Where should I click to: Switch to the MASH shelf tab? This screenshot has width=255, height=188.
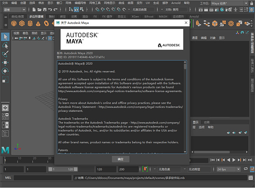[163, 17]
